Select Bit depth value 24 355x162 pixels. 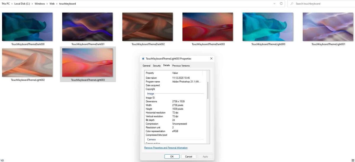click(174, 120)
